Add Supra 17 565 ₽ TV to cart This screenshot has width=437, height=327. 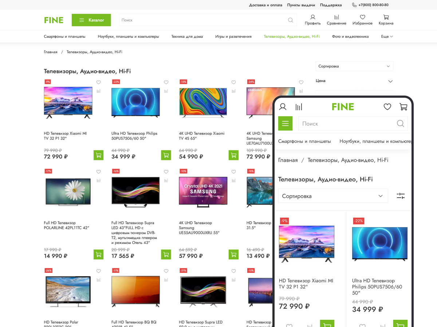point(166,254)
